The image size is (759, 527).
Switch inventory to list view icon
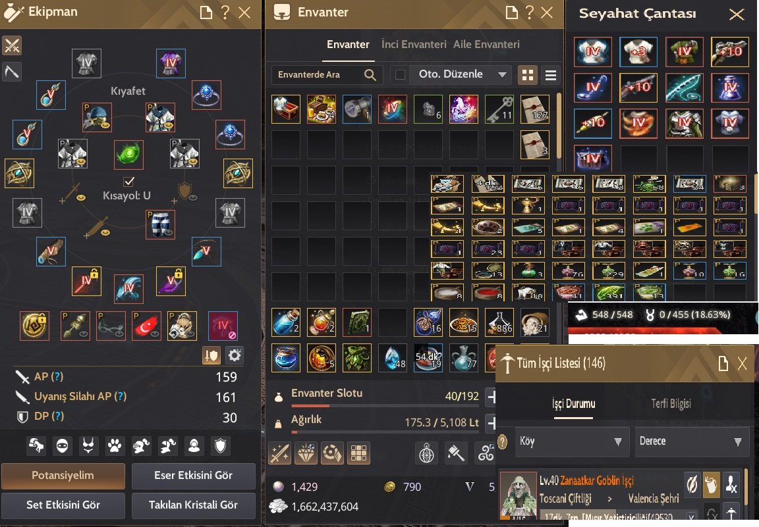coord(550,75)
